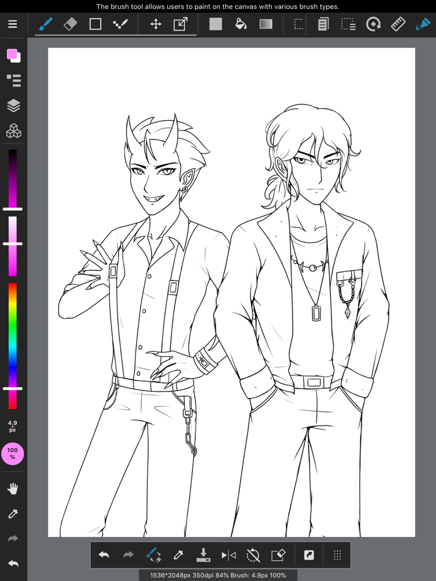Open the Materials cube panel
436x581 pixels.
[x=14, y=131]
